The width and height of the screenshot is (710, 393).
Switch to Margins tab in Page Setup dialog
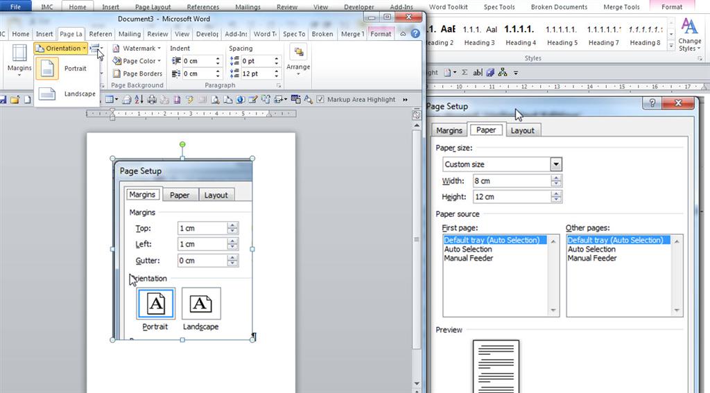point(449,130)
